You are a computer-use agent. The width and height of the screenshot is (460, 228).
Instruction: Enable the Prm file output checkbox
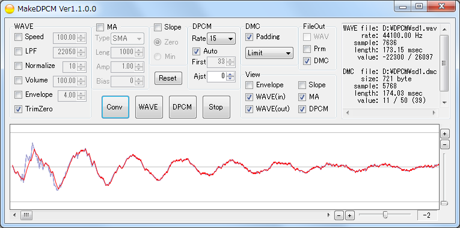[307, 49]
